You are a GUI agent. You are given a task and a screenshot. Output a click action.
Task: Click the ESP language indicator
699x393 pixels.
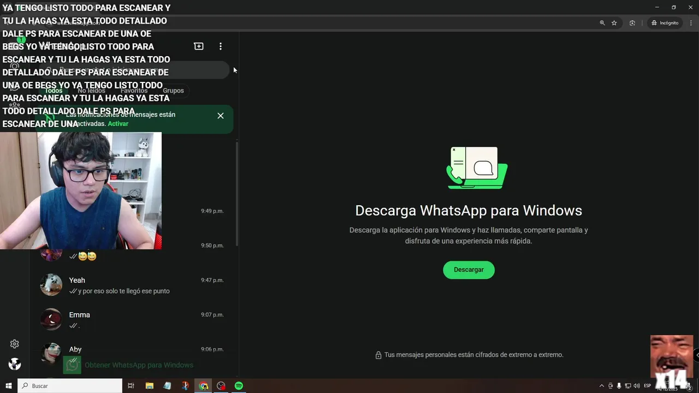tap(648, 386)
